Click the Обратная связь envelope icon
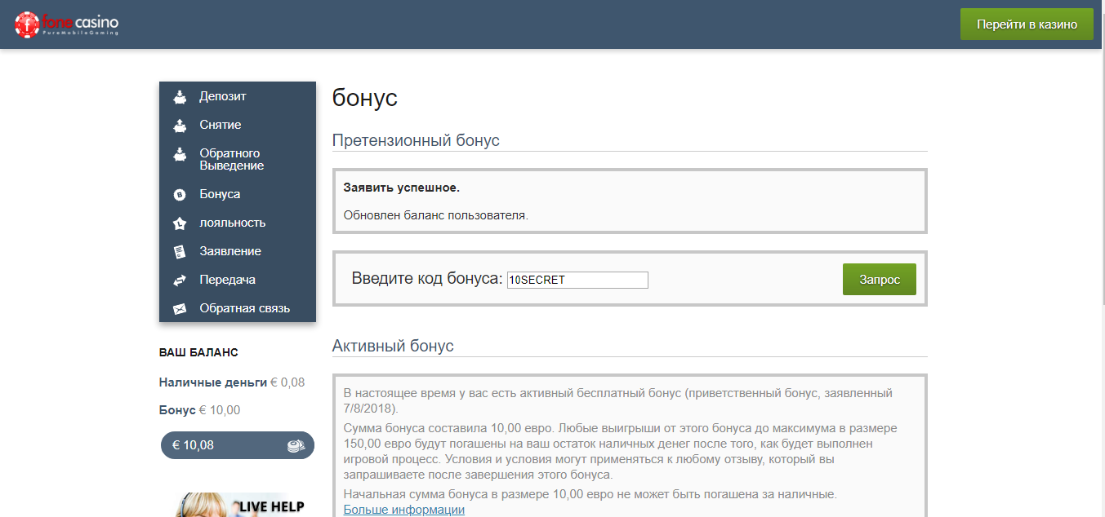The height and width of the screenshot is (517, 1105). tap(180, 309)
